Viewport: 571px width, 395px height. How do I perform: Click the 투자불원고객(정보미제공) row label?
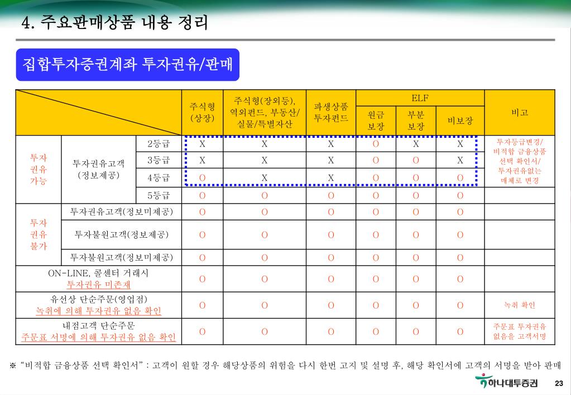click(x=122, y=258)
